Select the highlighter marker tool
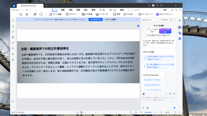The height and width of the screenshot is (116, 207). pyautogui.click(x=35, y=14)
